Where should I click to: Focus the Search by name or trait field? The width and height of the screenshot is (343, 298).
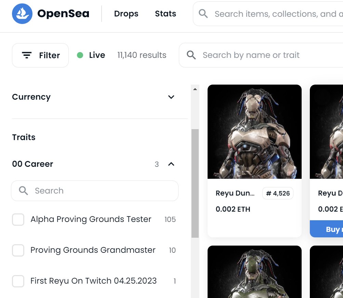261,55
